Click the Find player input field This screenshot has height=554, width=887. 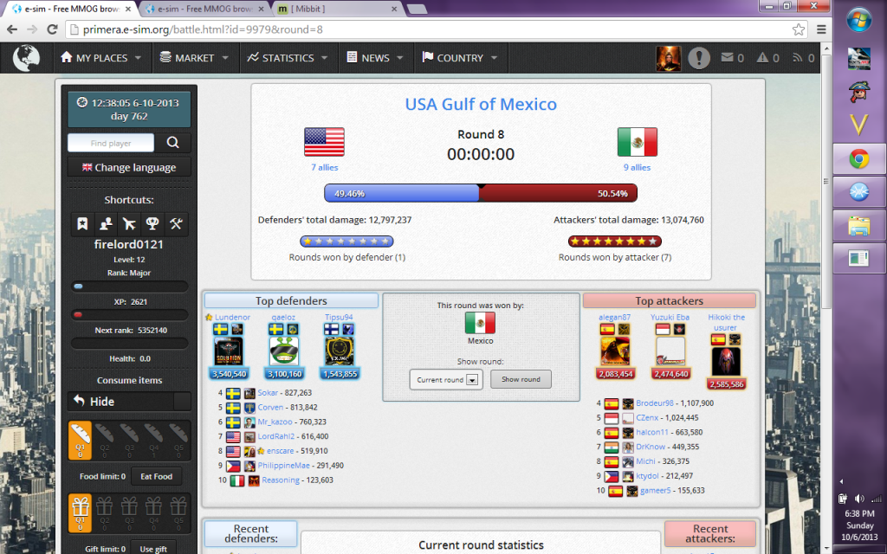point(111,143)
